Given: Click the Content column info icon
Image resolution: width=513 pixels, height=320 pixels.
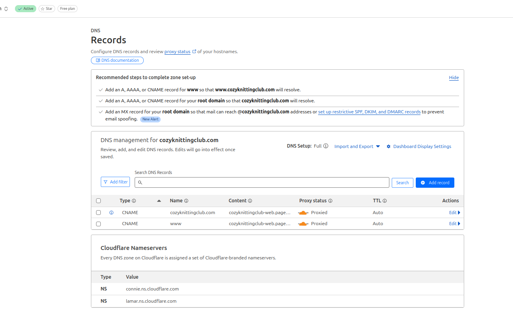Looking at the screenshot, I should pos(250,201).
